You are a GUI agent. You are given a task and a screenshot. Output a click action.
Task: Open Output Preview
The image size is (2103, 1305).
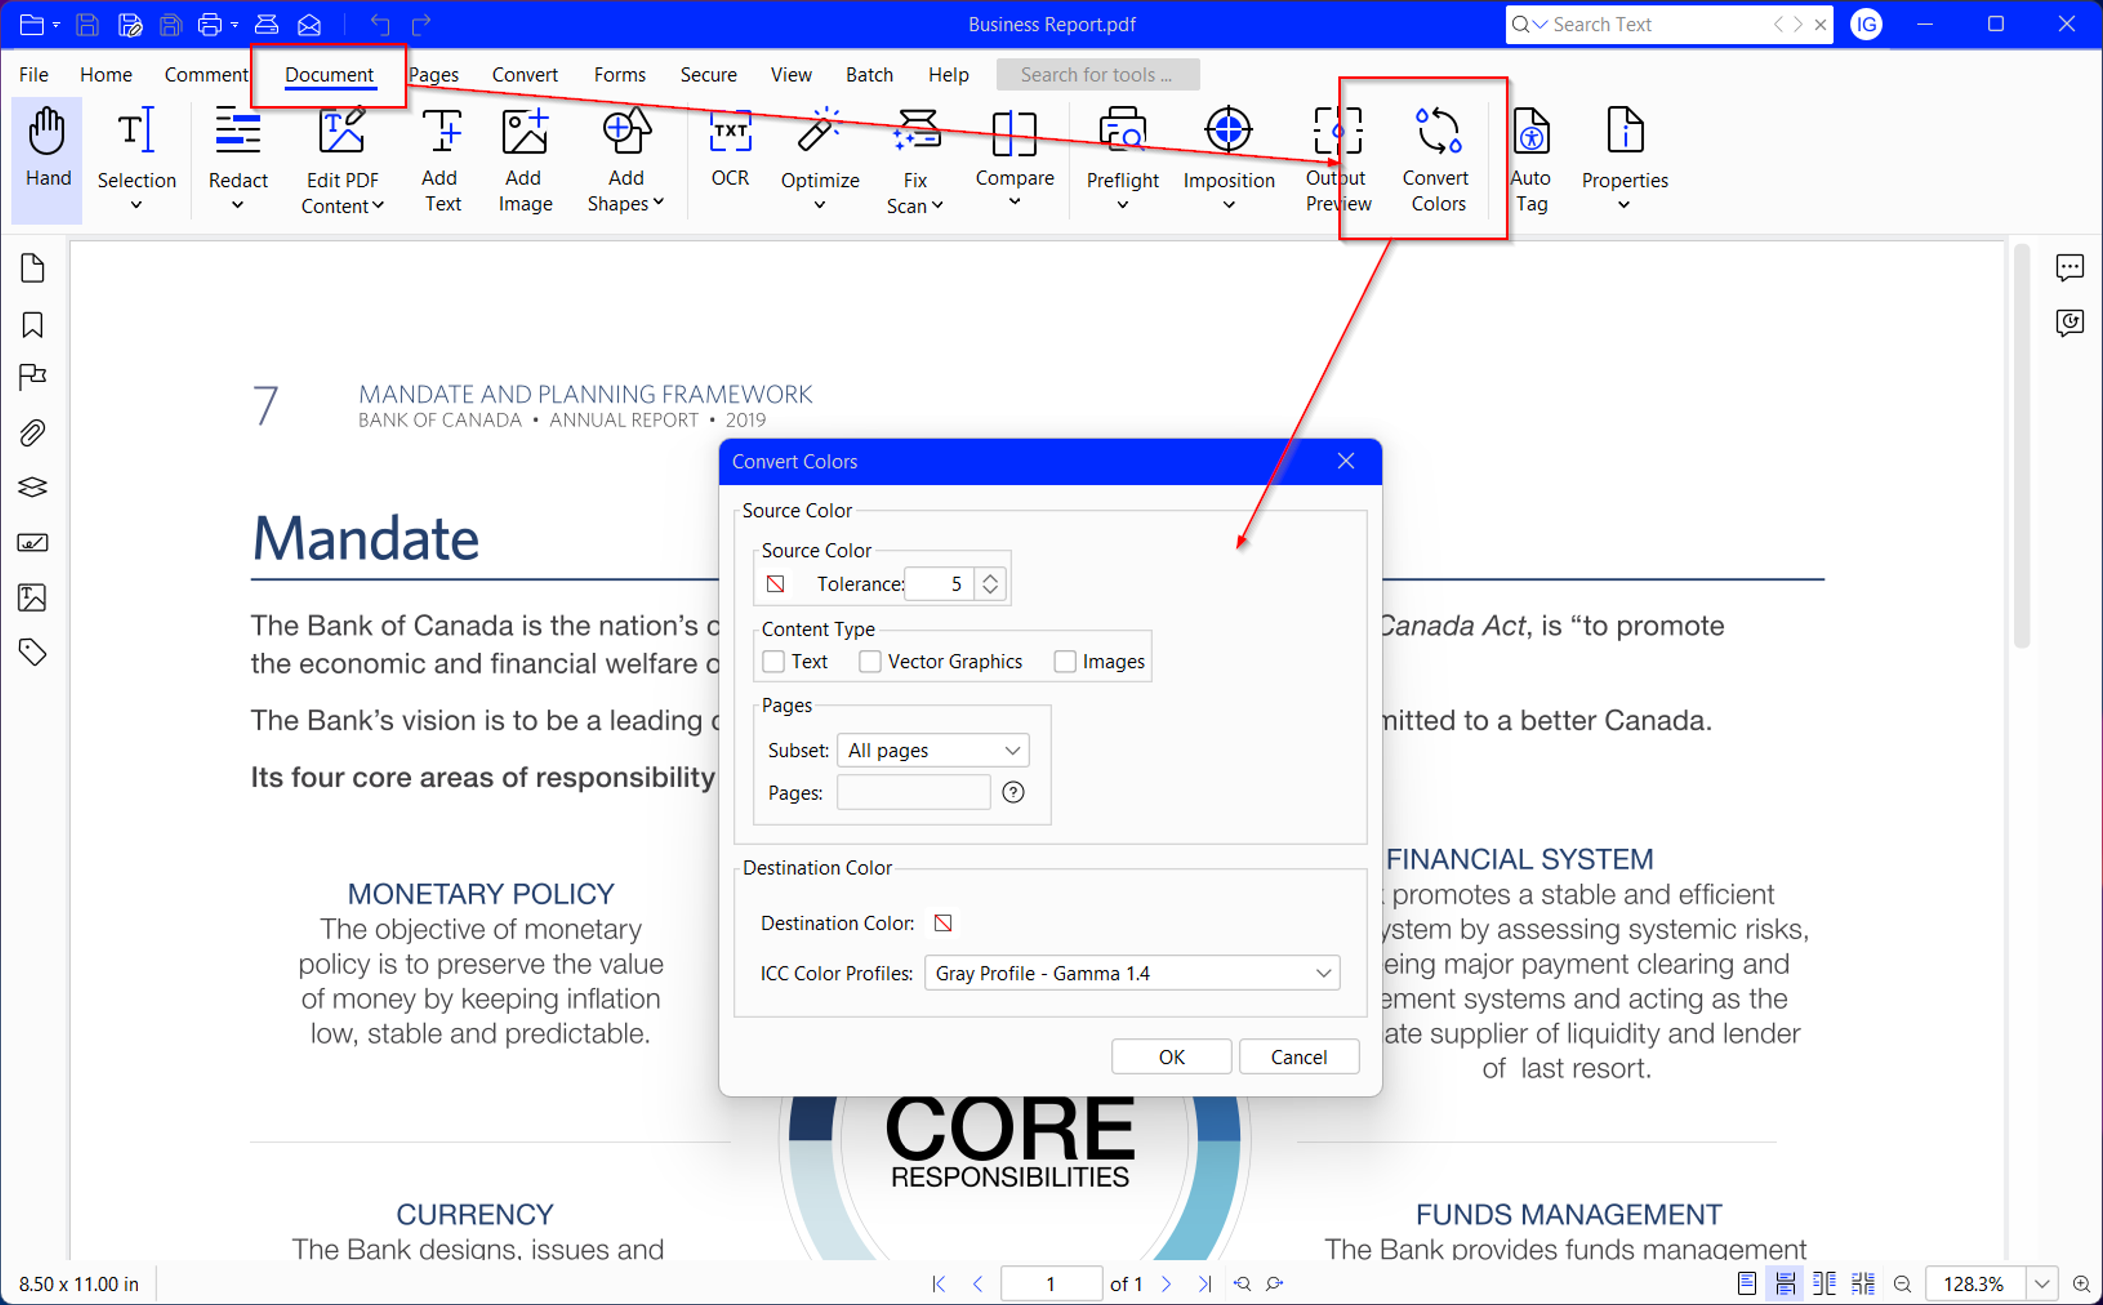1337,160
